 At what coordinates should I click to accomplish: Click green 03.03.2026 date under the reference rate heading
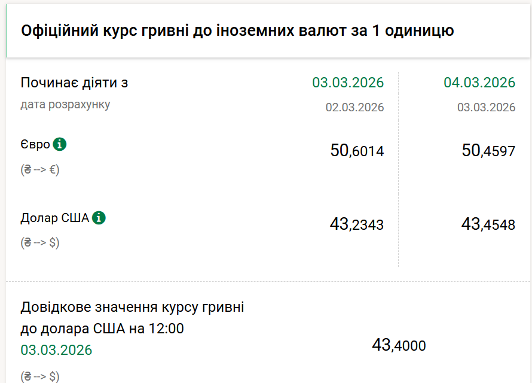pyautogui.click(x=56, y=349)
